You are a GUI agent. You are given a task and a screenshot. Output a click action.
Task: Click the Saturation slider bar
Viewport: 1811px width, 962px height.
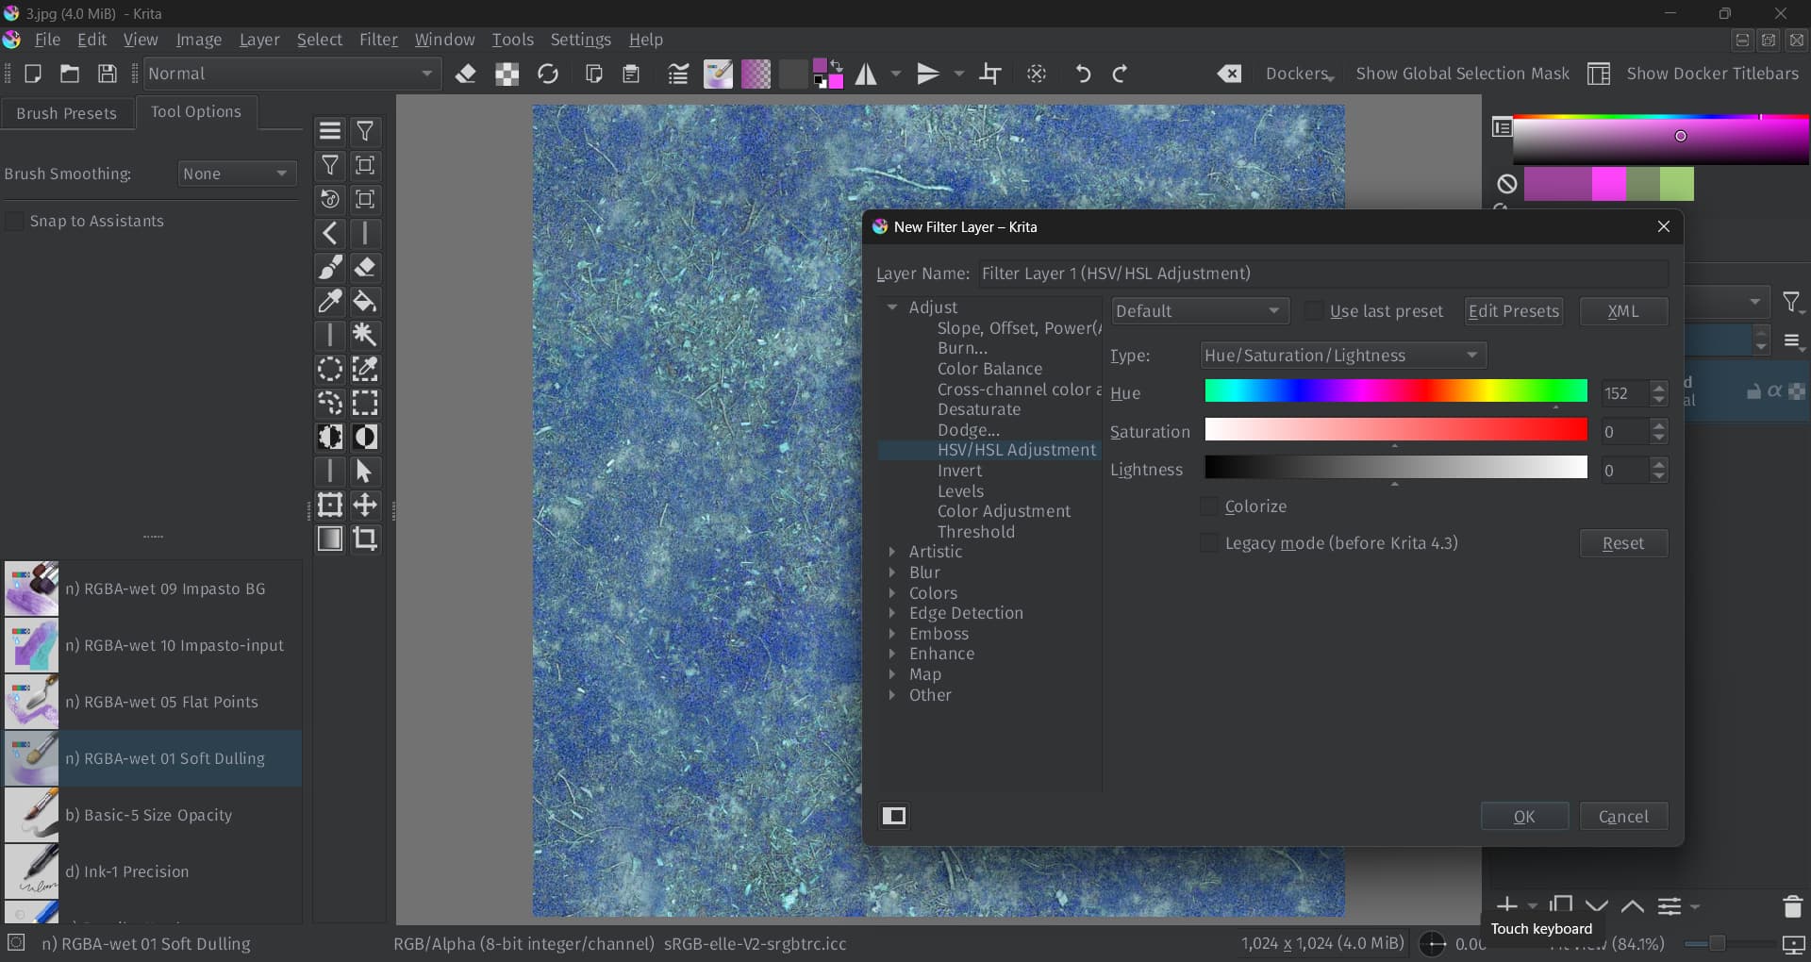1395,430
